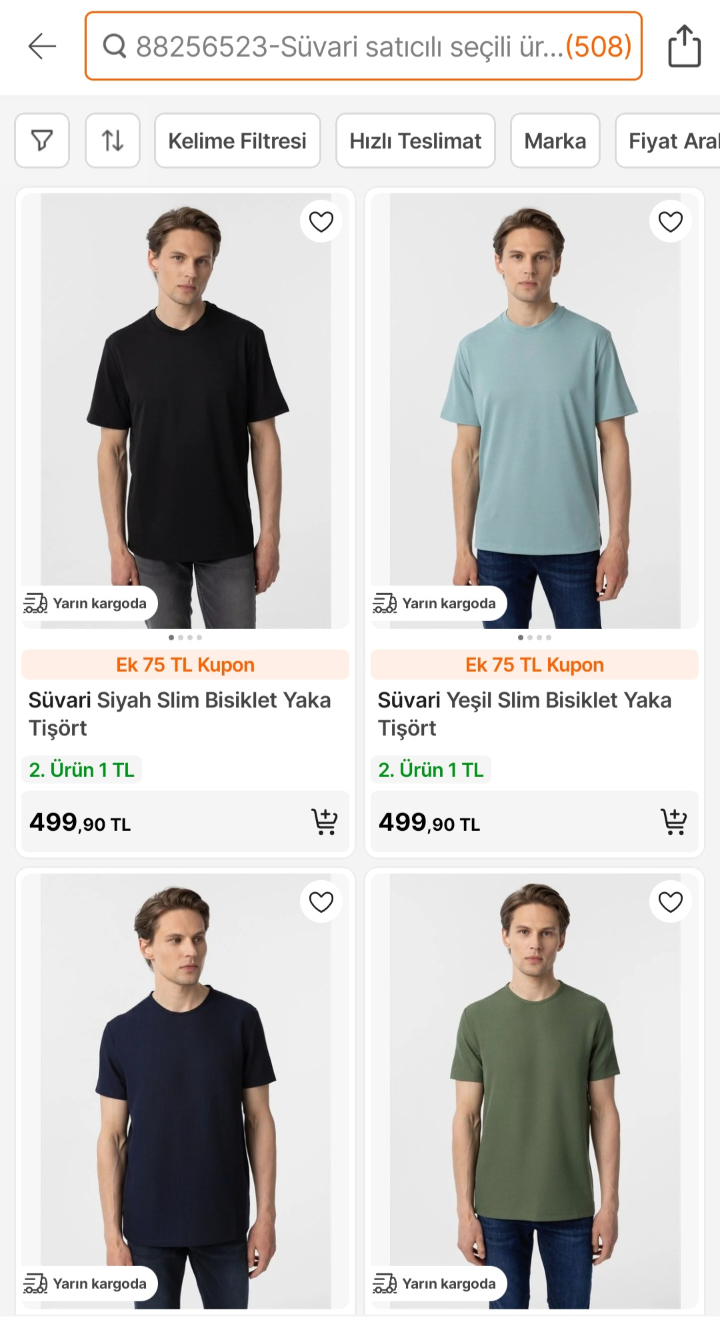The width and height of the screenshot is (720, 1320).
Task: View the navy t-shirt product image
Action: (x=185, y=1091)
